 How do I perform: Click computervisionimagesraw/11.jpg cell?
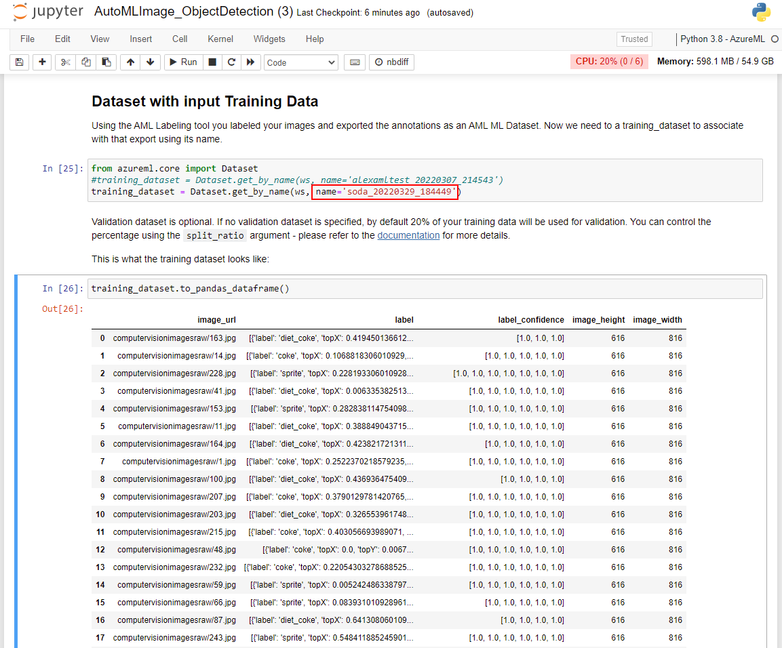[177, 426]
